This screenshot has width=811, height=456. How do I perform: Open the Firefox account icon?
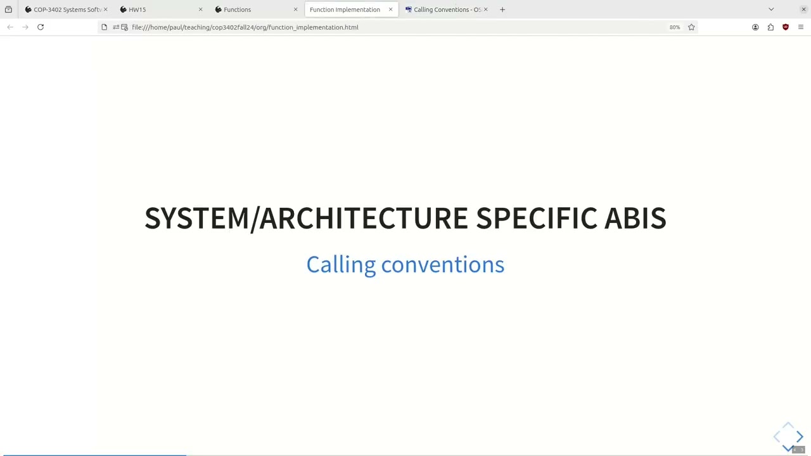(x=755, y=27)
